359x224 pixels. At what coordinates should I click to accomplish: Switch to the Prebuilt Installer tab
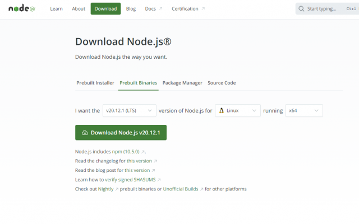(x=95, y=83)
